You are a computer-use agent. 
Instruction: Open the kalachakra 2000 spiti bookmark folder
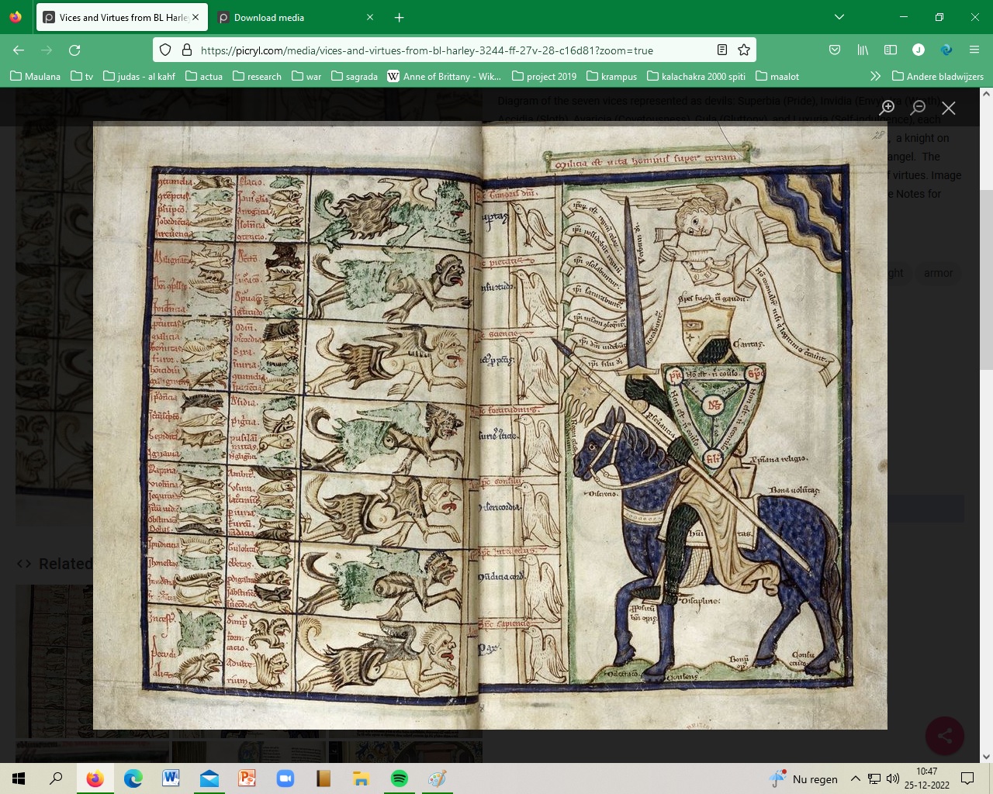(x=696, y=76)
